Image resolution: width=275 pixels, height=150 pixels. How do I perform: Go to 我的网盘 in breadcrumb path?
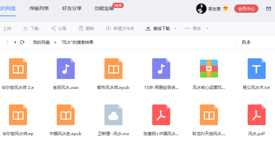(x=42, y=42)
